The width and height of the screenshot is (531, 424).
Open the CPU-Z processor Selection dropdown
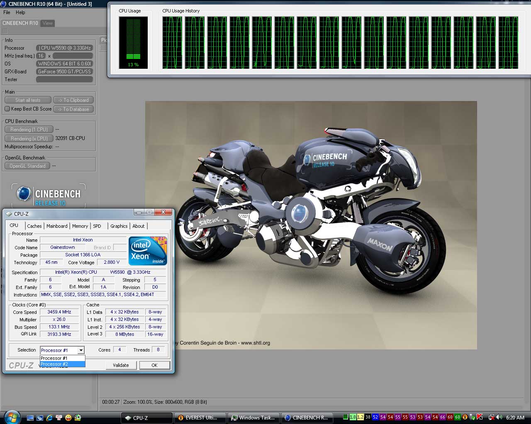click(x=81, y=350)
